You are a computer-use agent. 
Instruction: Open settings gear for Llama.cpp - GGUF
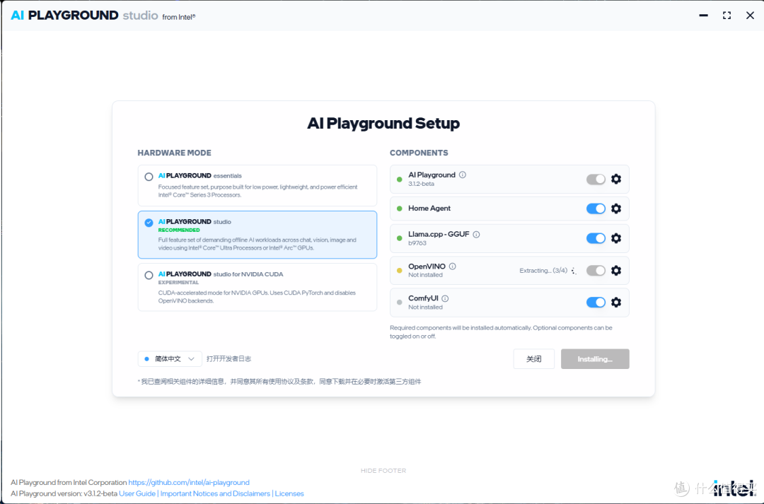click(x=616, y=238)
